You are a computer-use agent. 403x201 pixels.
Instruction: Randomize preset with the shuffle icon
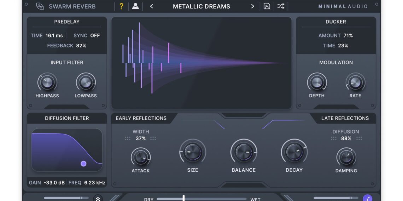(281, 6)
